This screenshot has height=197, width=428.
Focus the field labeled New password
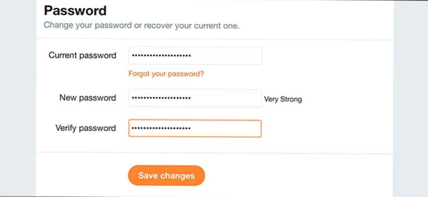click(x=195, y=98)
